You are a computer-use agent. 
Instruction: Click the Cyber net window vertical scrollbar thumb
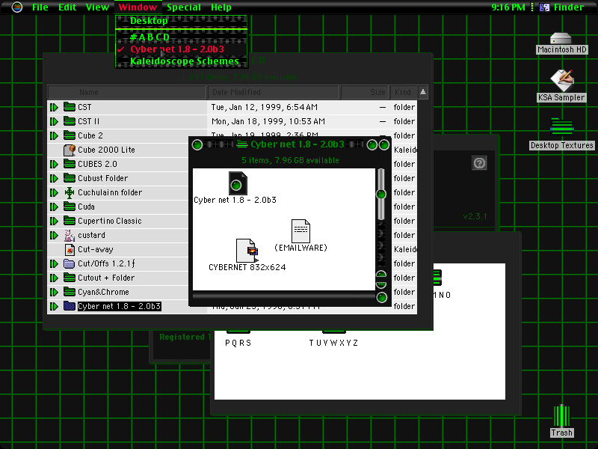[381, 195]
